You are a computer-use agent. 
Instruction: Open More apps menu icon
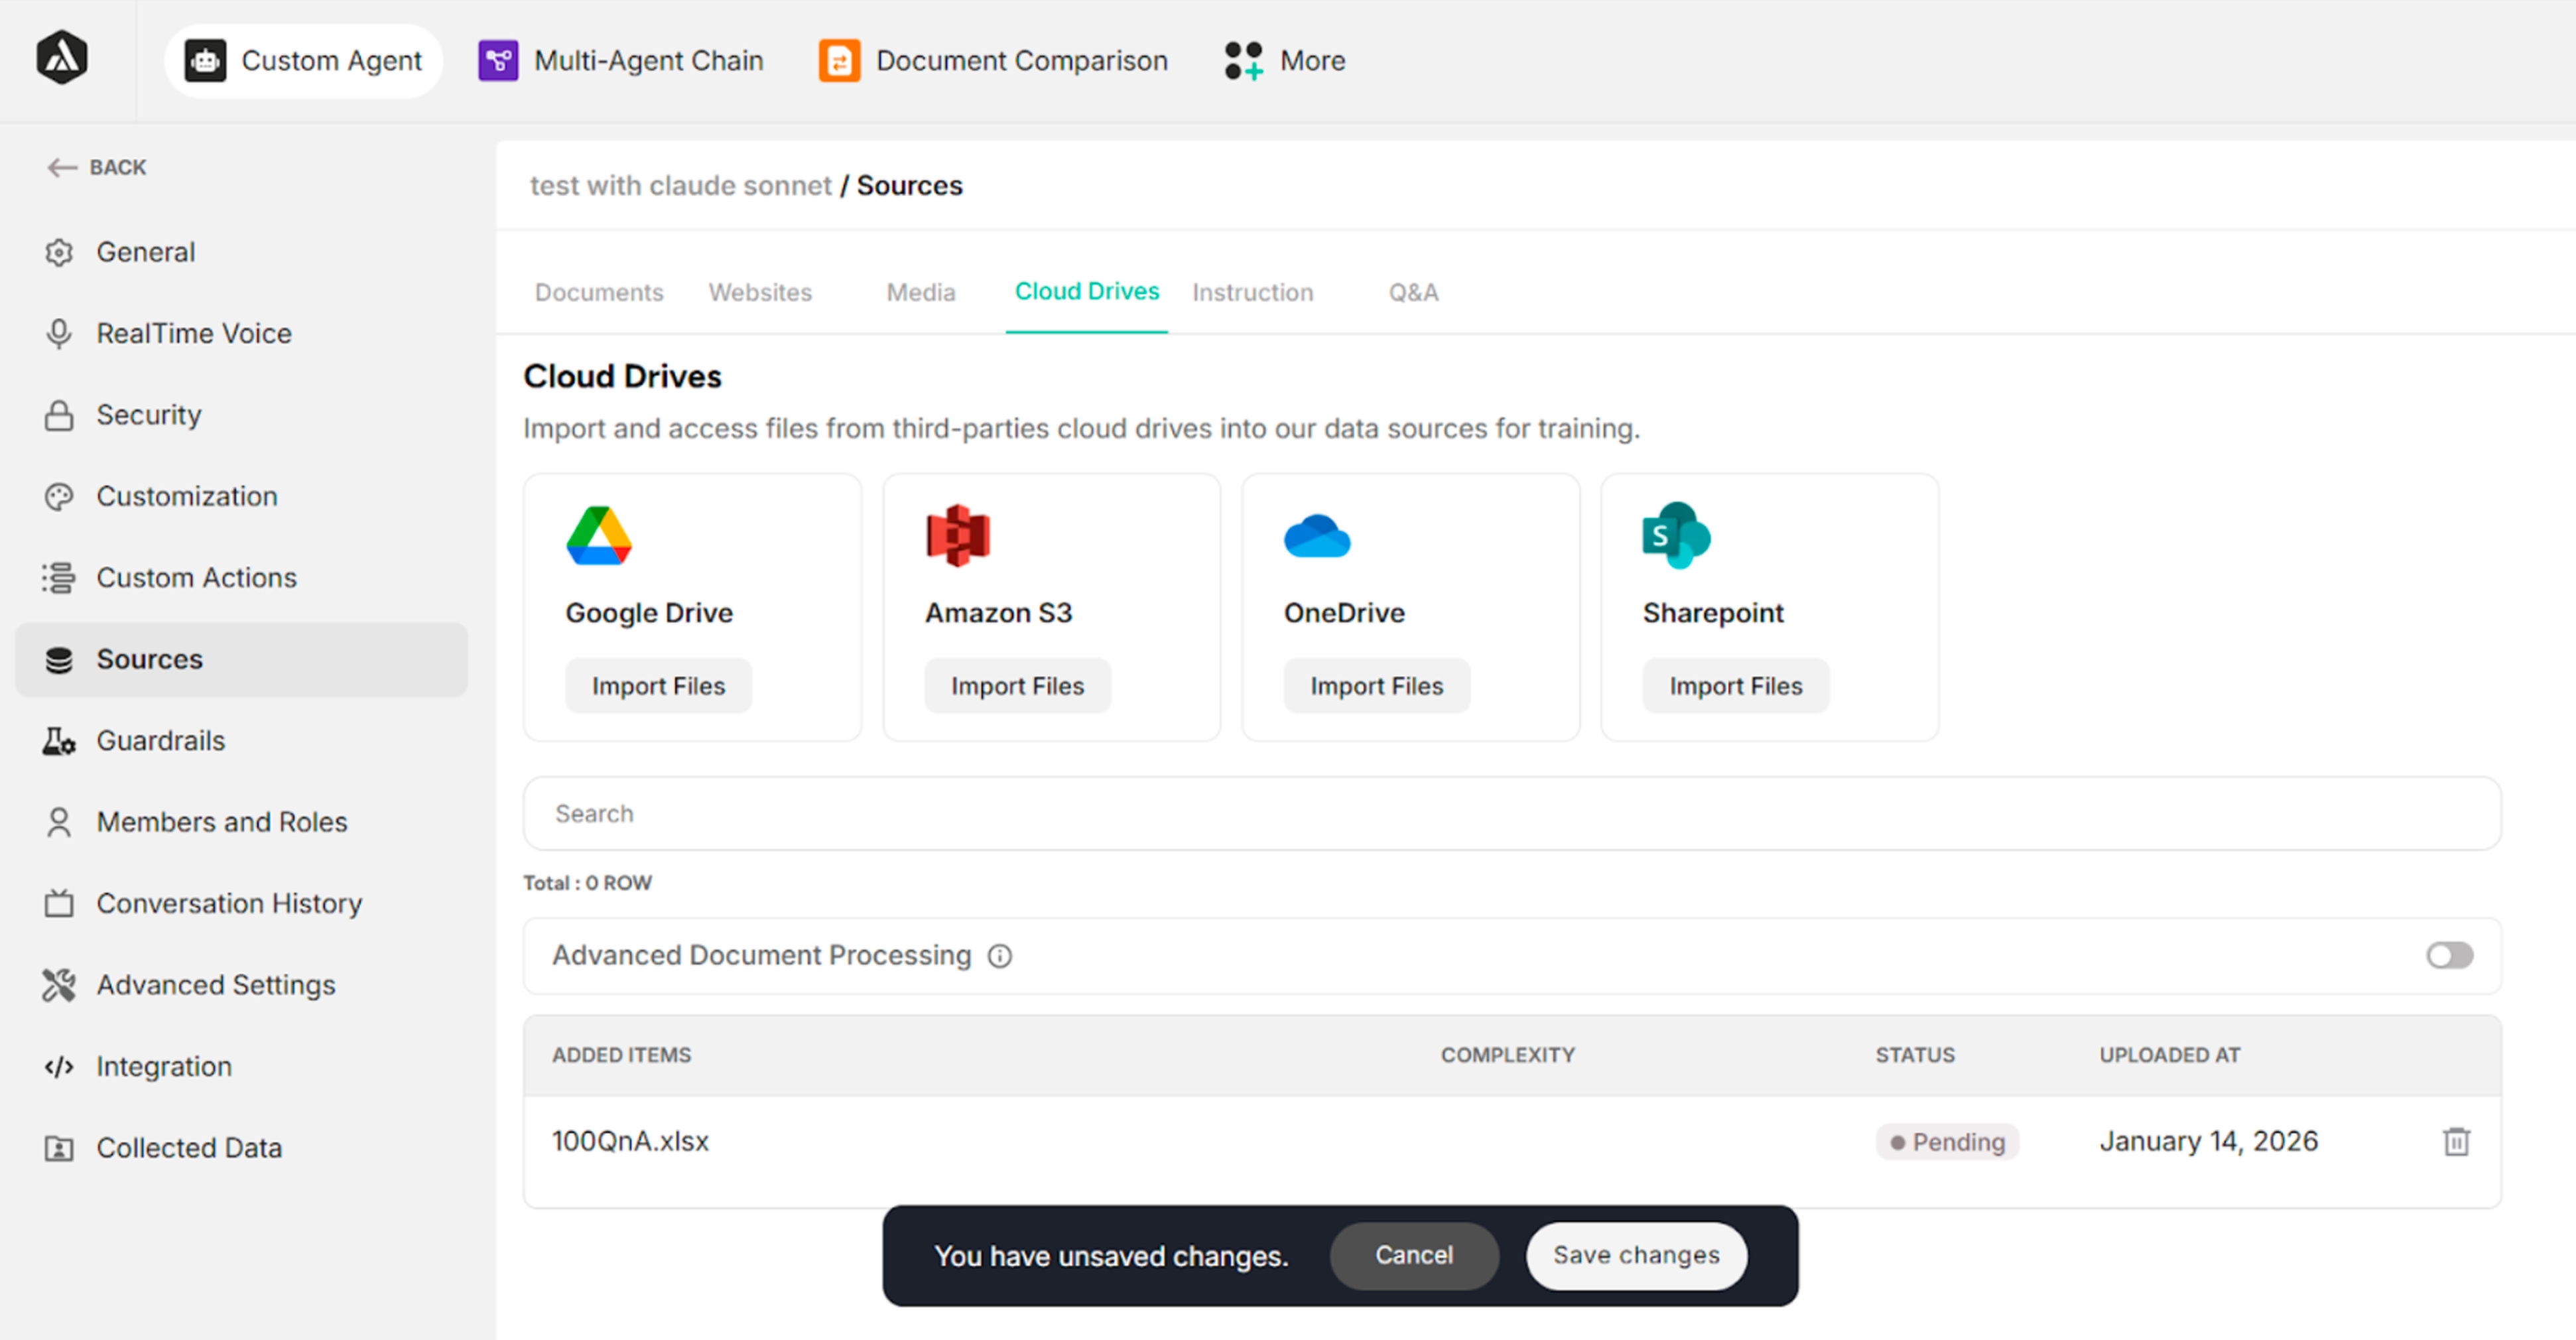point(1244,60)
